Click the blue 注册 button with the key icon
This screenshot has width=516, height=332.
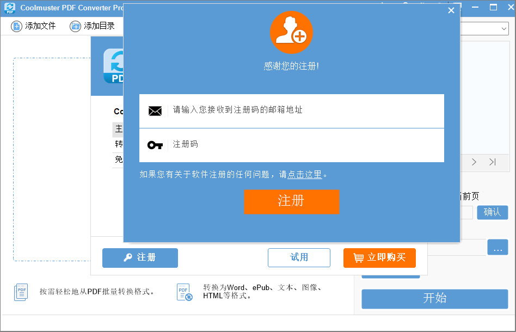pyautogui.click(x=140, y=257)
